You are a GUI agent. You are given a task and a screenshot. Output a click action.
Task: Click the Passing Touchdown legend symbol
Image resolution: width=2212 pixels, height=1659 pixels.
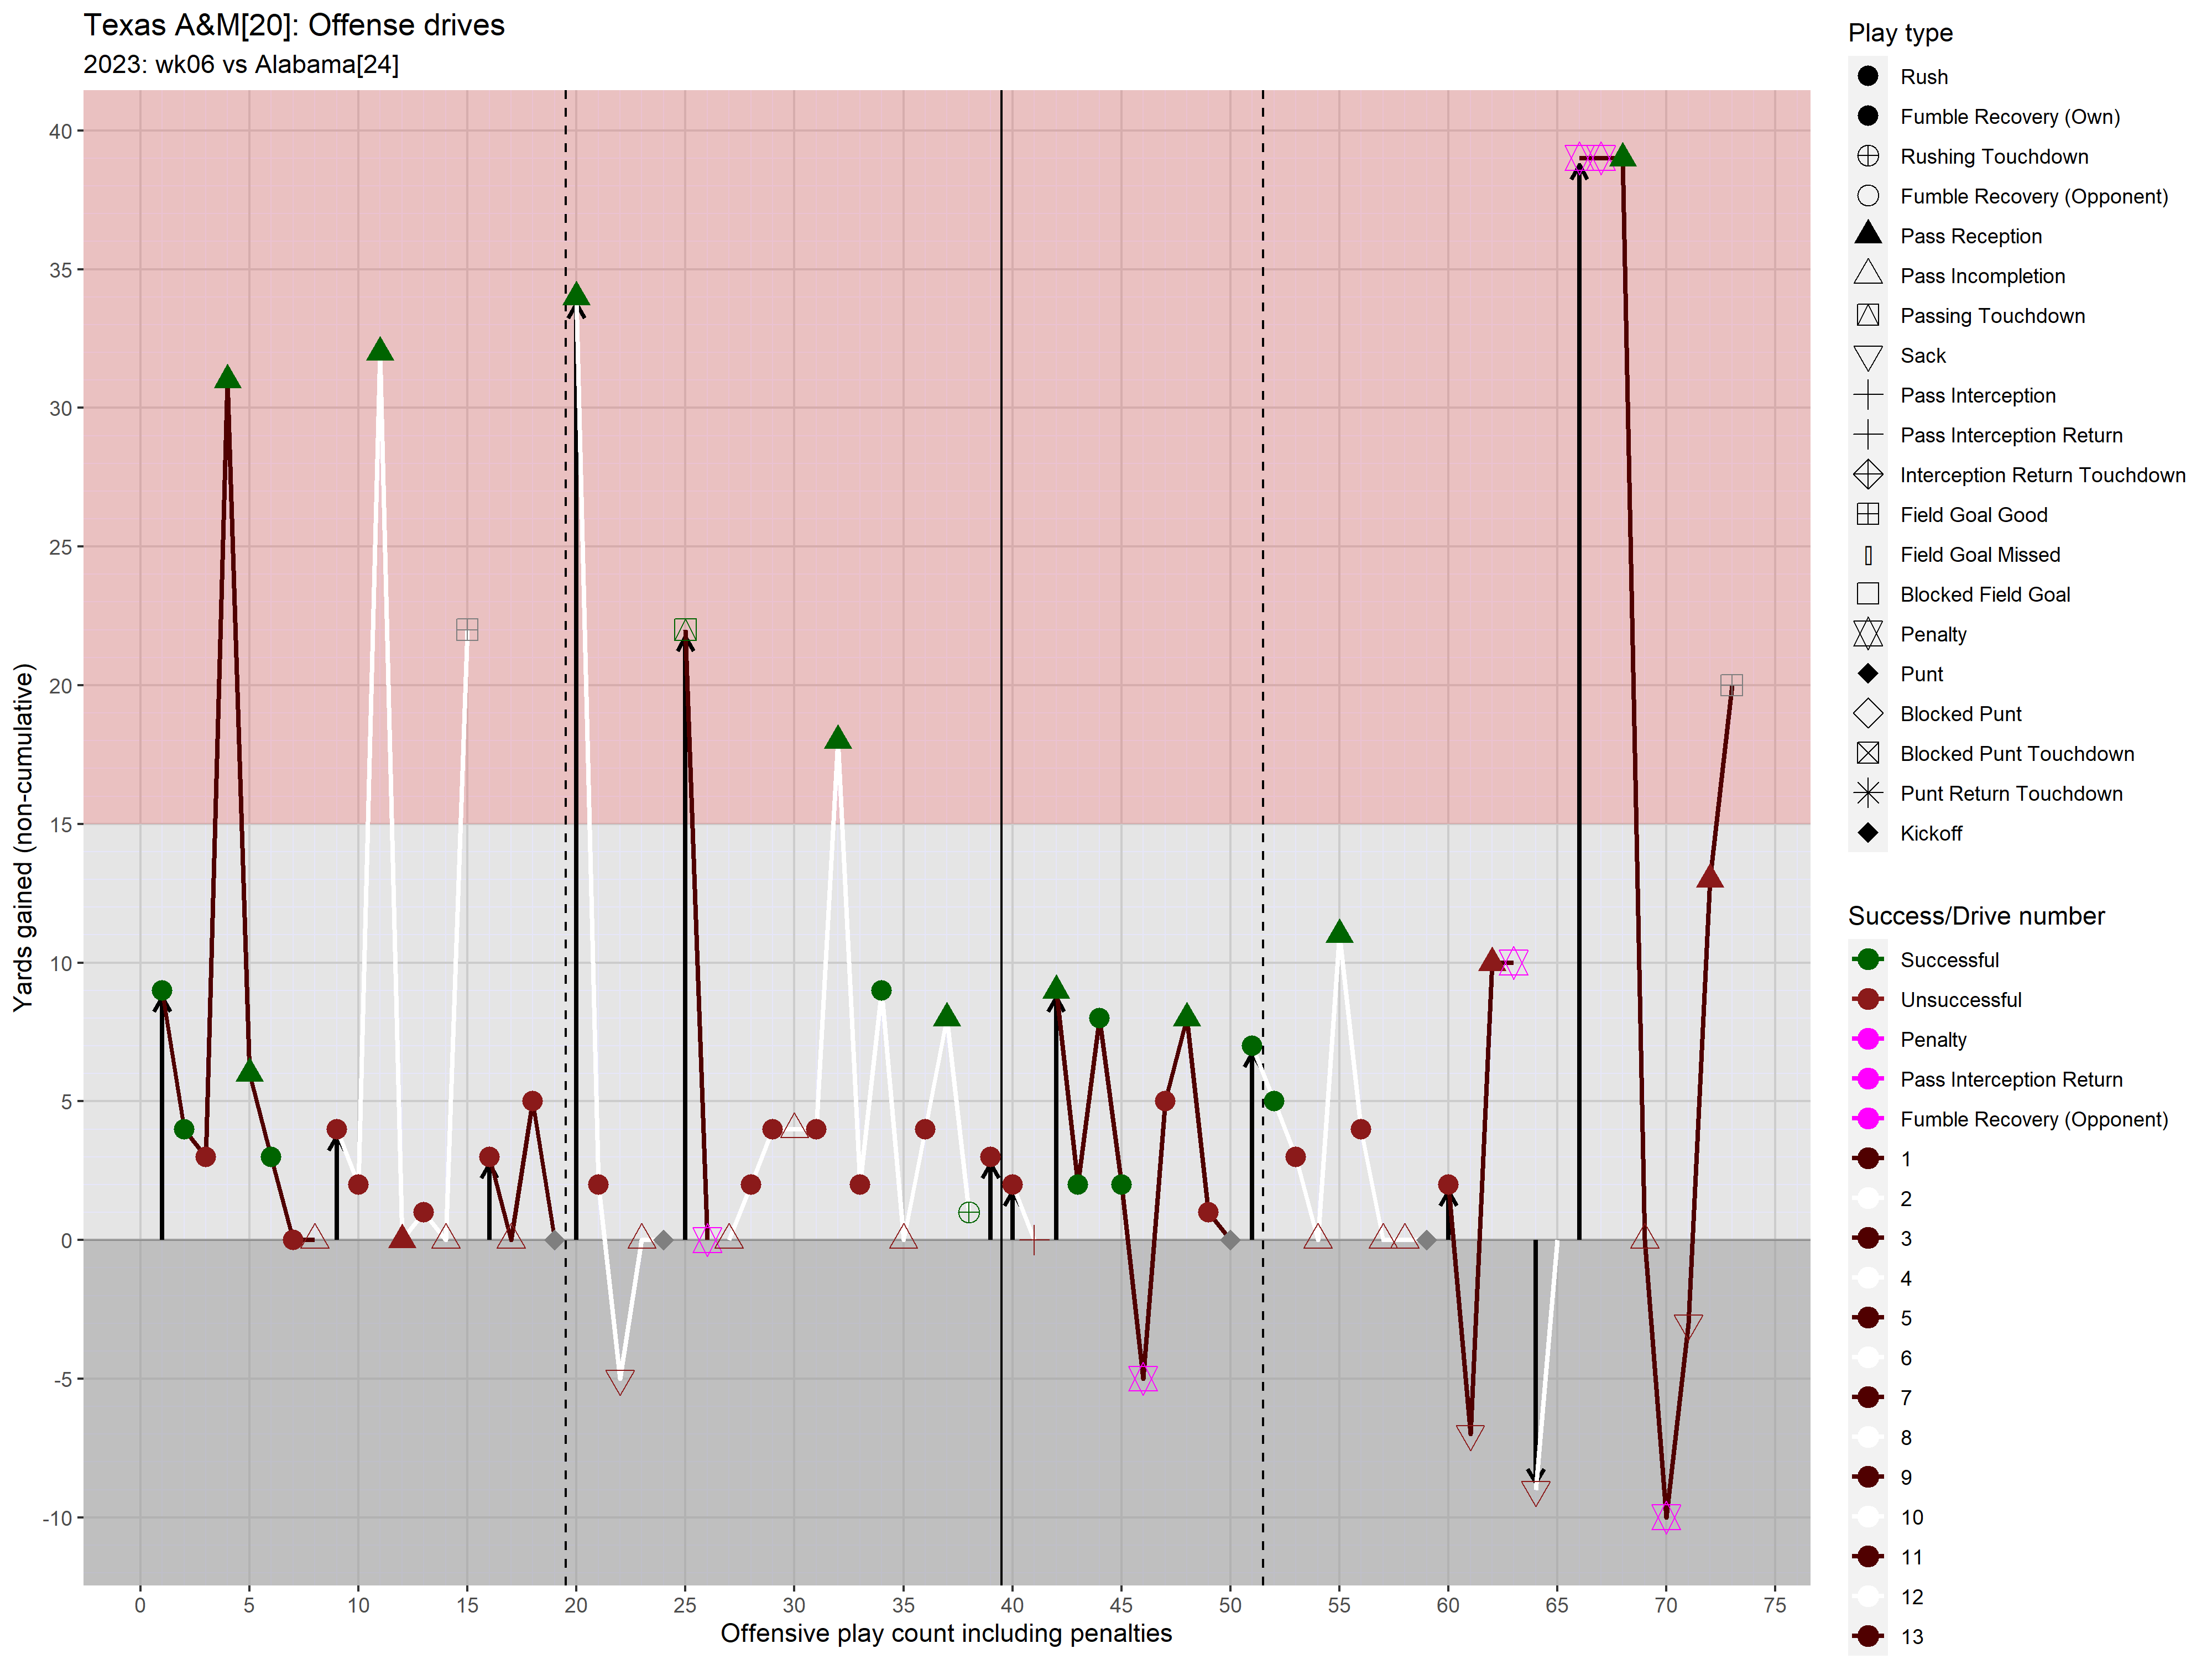[x=1867, y=315]
